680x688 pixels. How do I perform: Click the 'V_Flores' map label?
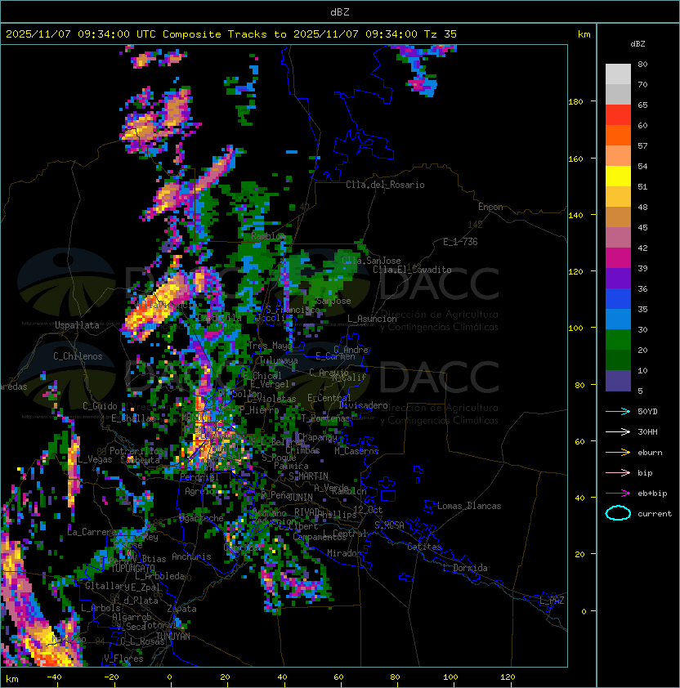[123, 659]
